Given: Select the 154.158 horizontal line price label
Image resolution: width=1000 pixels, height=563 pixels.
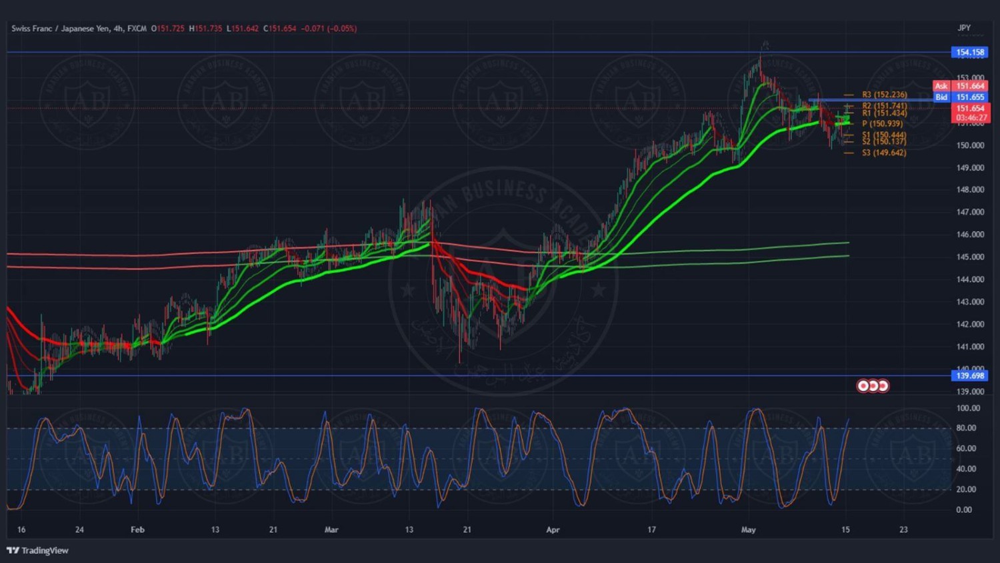Looking at the screenshot, I should click(970, 52).
